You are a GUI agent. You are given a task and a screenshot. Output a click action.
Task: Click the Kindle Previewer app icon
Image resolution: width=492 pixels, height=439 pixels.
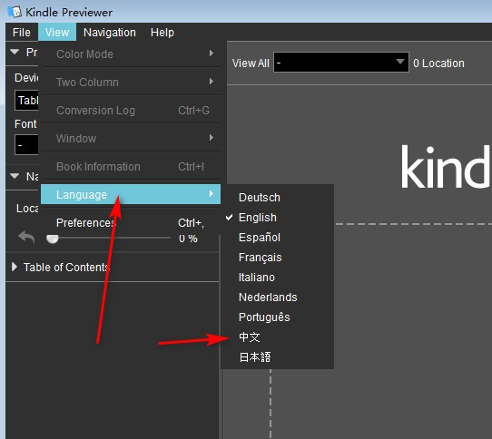click(x=15, y=12)
